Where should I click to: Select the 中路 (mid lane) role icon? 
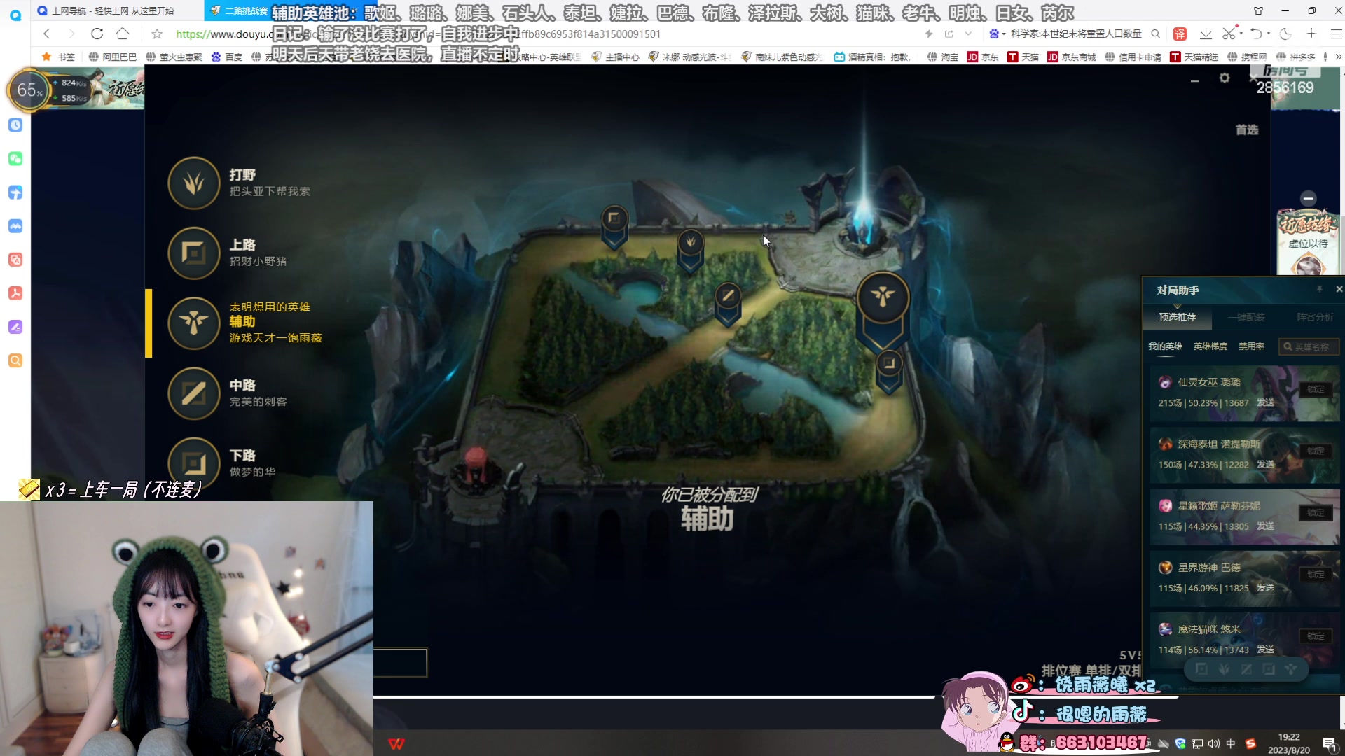[194, 393]
